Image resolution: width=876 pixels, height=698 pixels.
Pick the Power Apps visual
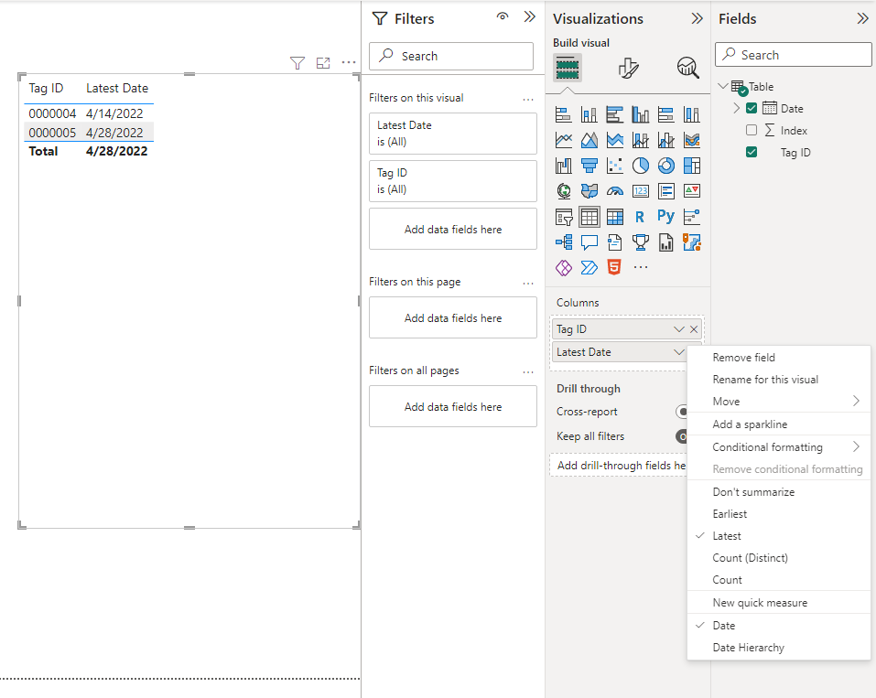pyautogui.click(x=563, y=268)
